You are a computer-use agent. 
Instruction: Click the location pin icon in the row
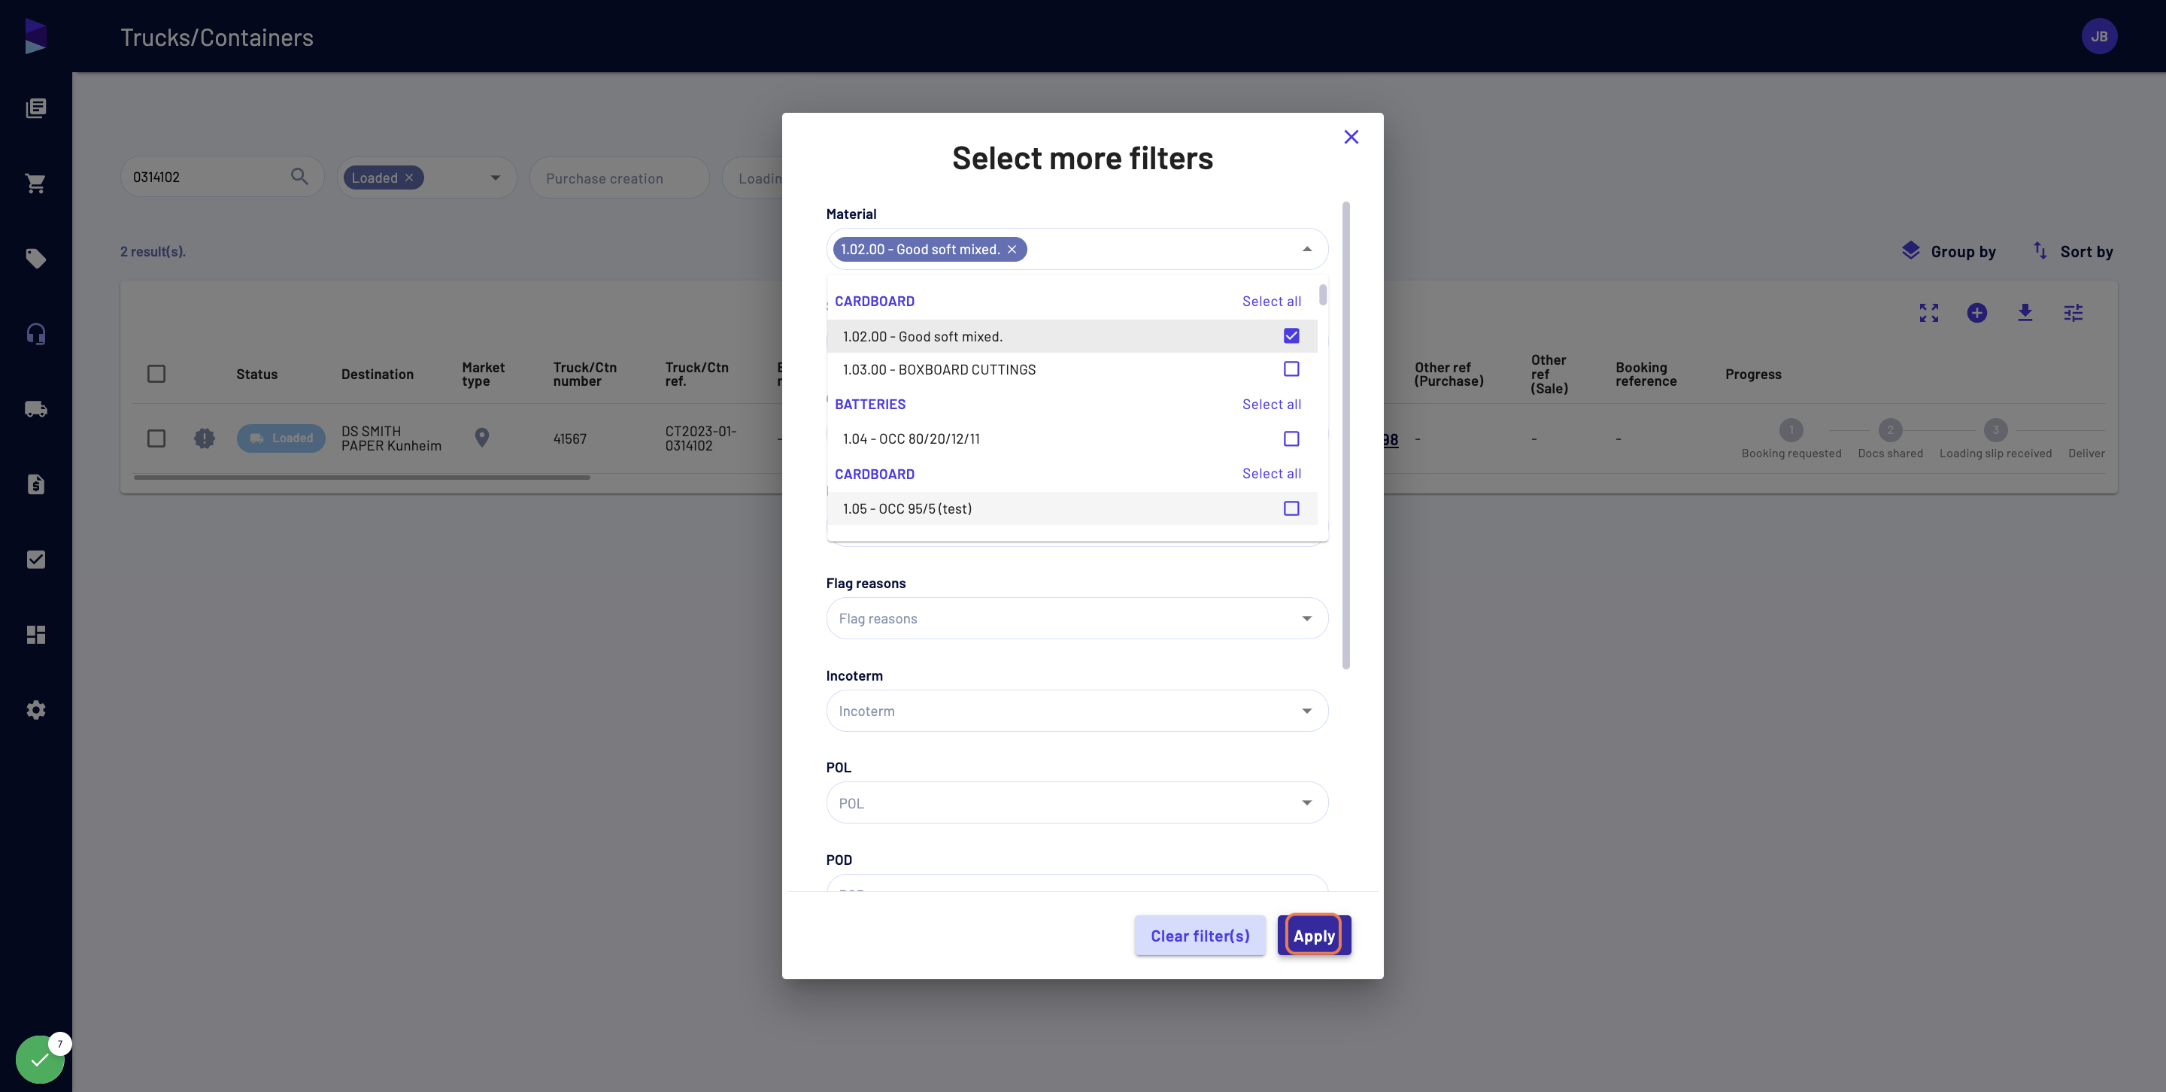point(482,438)
